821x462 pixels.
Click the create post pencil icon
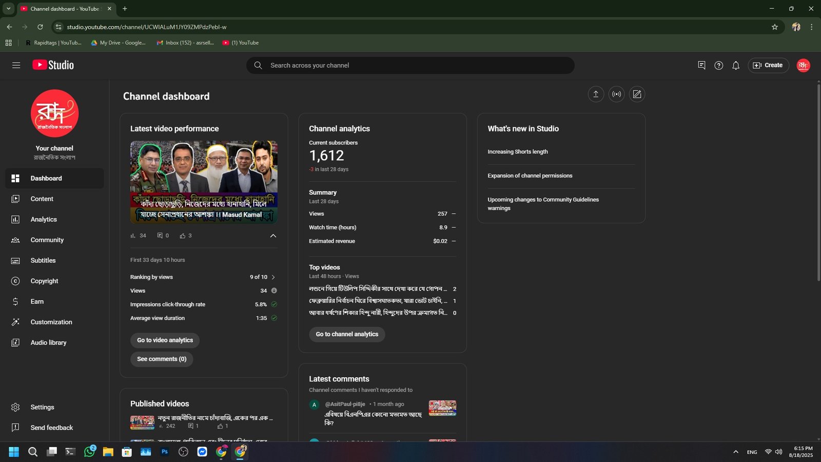tap(637, 94)
